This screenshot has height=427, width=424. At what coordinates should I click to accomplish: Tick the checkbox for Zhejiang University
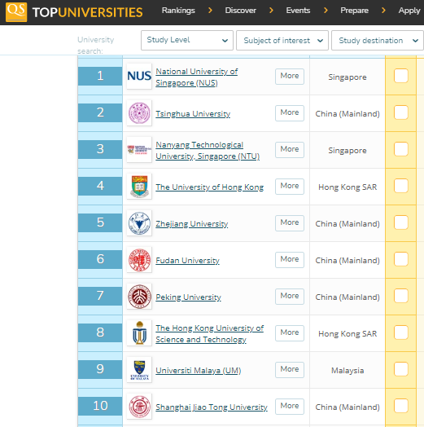[401, 222]
